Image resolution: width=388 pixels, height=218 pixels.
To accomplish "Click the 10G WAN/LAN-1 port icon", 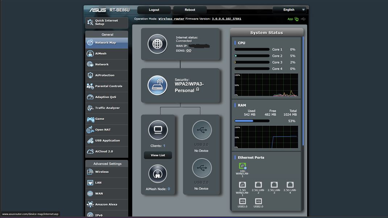I will click(x=243, y=166).
